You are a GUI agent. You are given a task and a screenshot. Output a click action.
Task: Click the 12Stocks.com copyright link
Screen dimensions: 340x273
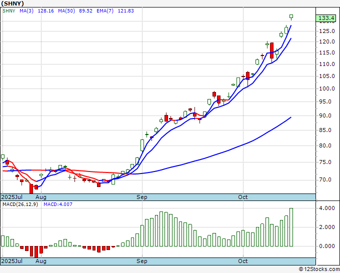click(319, 269)
